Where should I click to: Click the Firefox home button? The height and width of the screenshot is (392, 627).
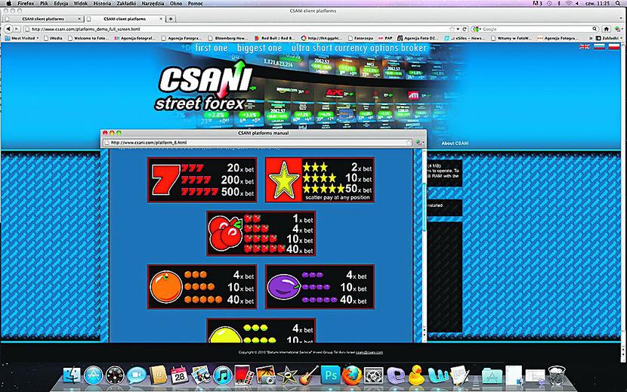click(x=606, y=29)
